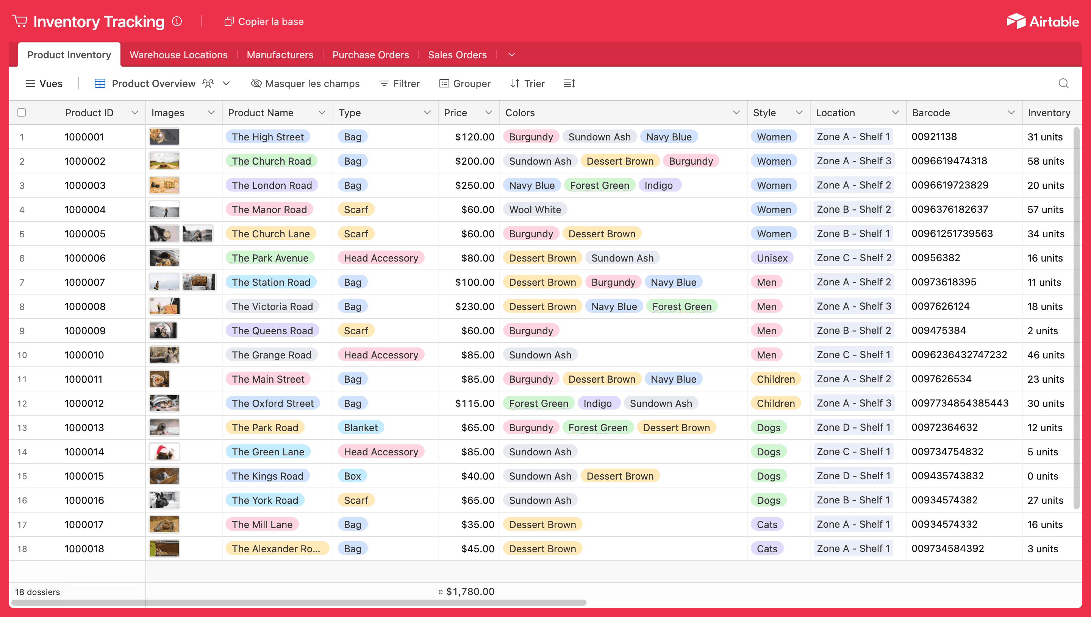Check the row for The Manor Road

22,209
